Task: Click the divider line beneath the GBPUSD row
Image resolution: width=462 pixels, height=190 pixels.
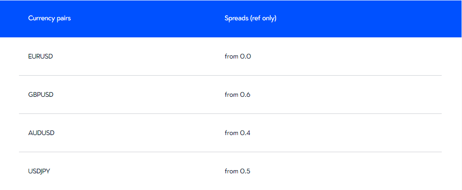Action: 230,114
